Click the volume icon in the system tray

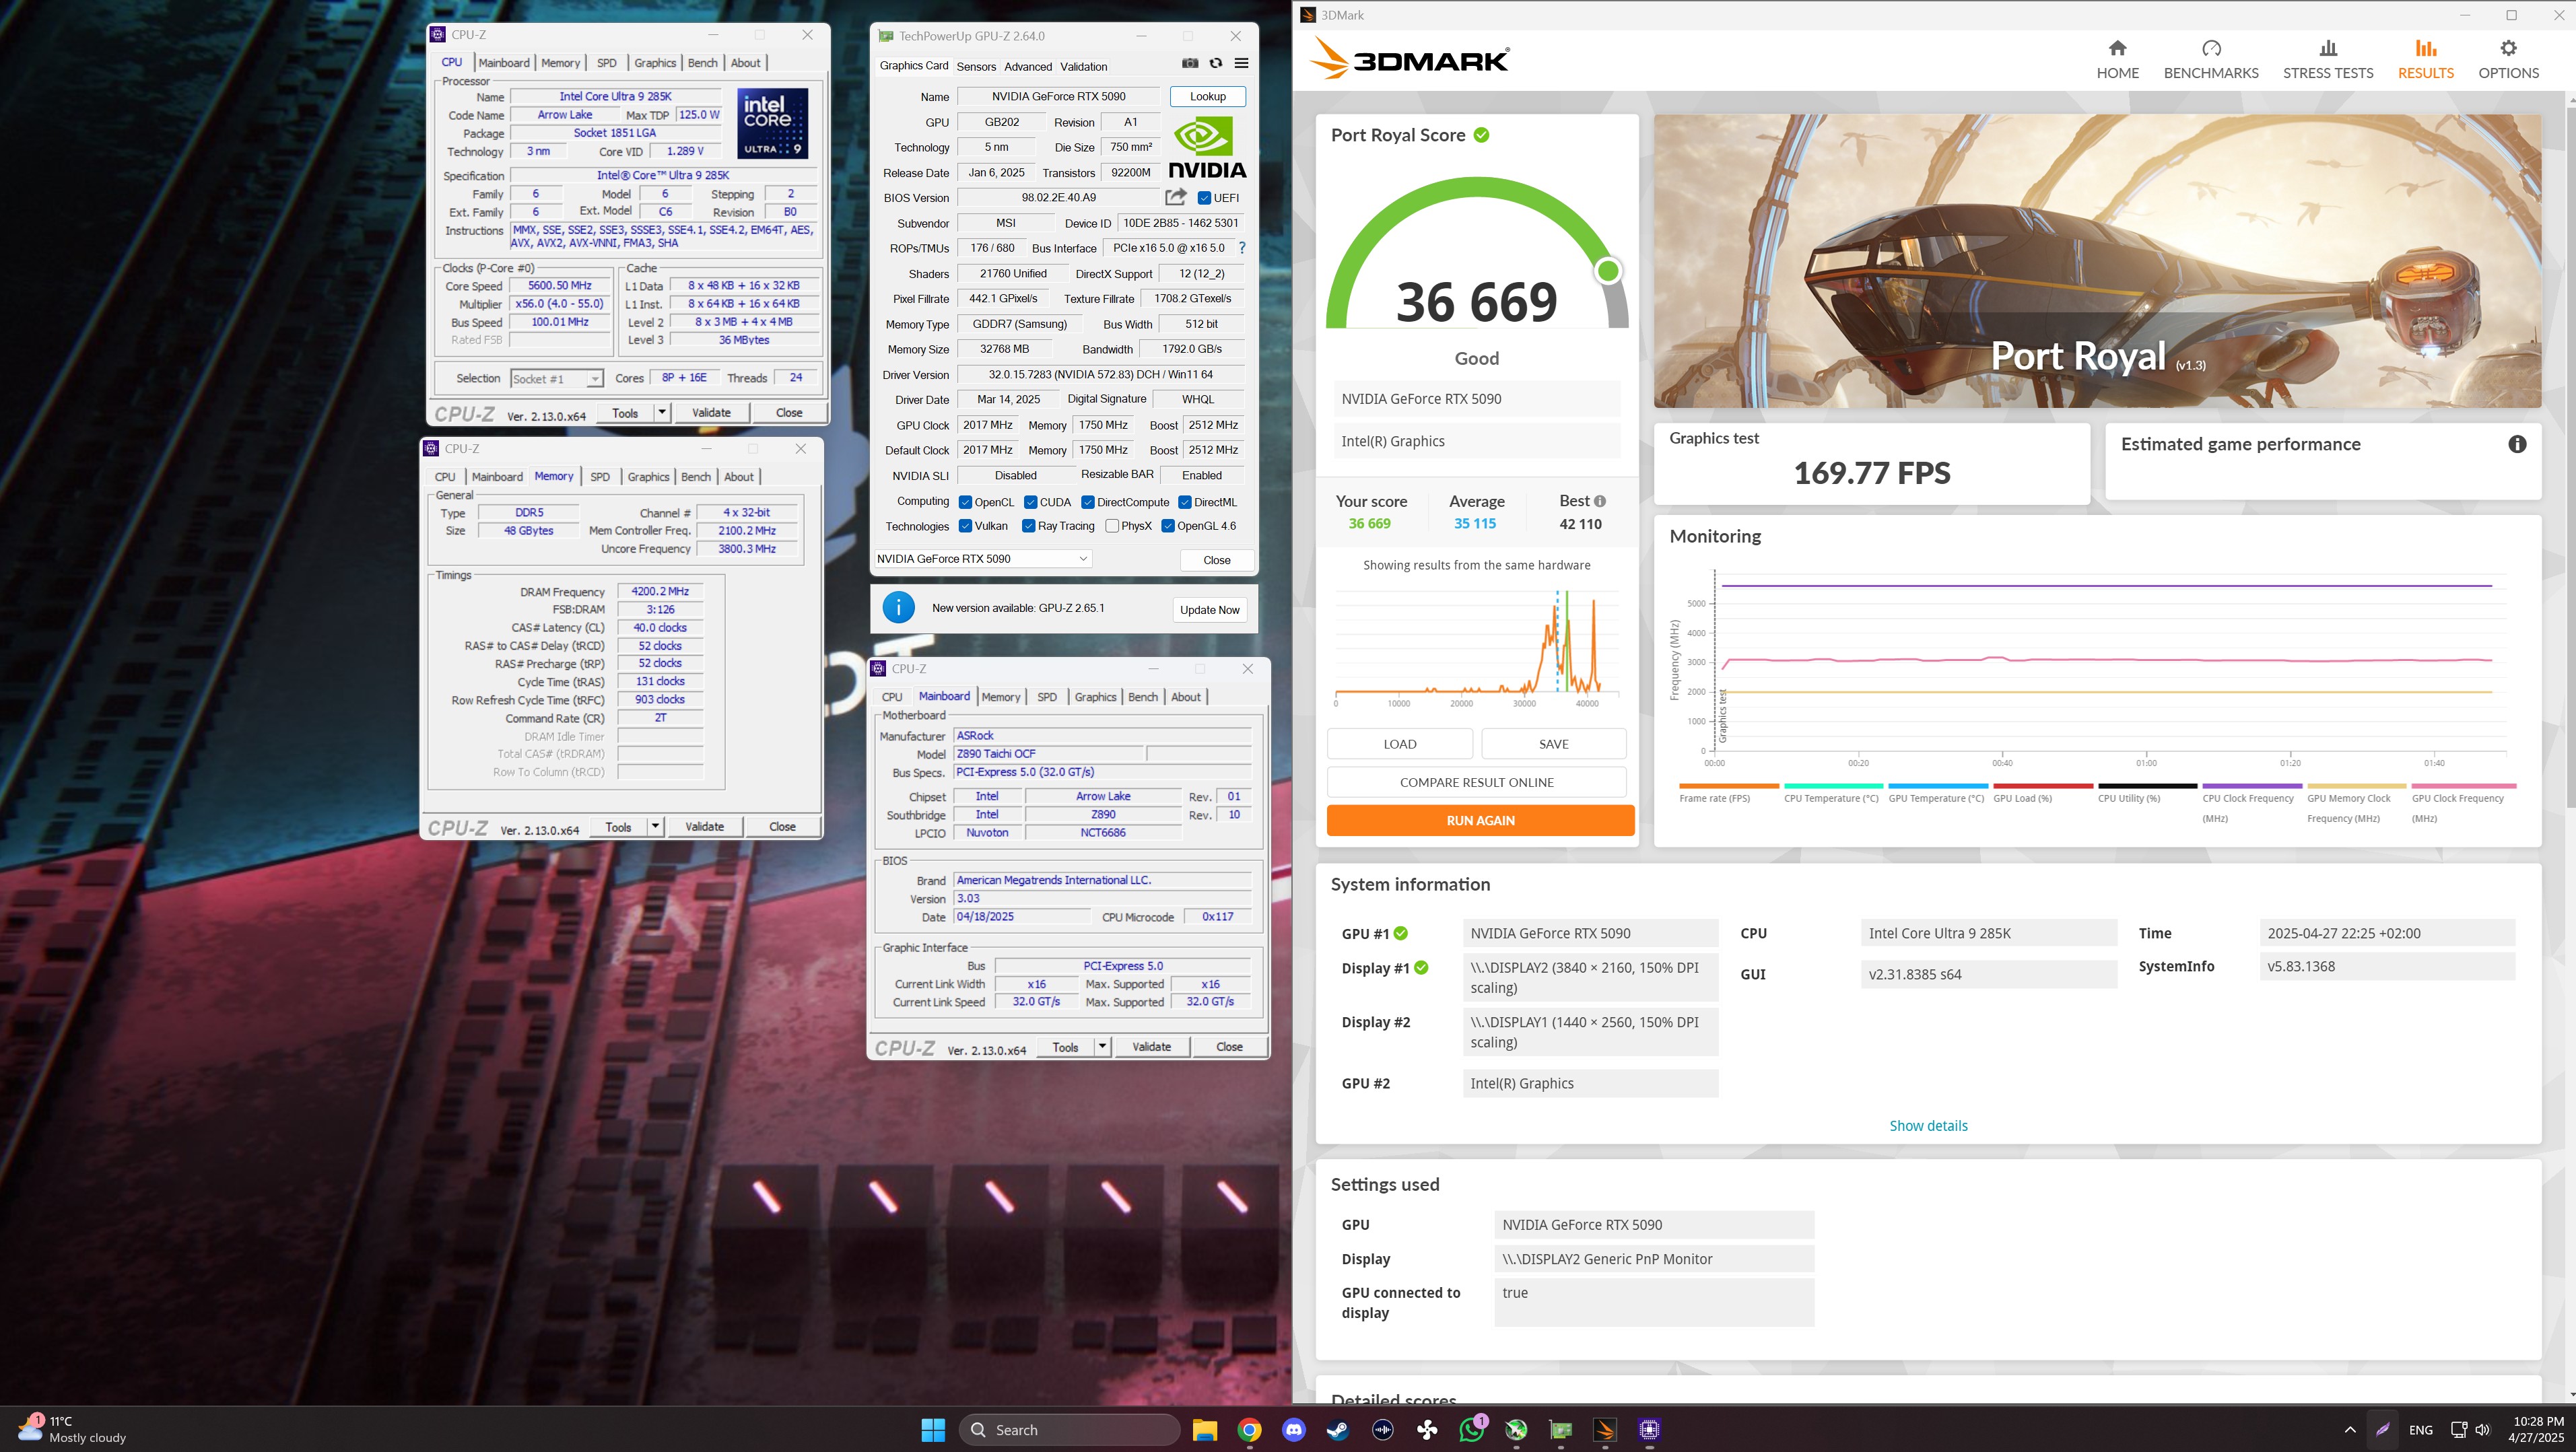[2483, 1430]
